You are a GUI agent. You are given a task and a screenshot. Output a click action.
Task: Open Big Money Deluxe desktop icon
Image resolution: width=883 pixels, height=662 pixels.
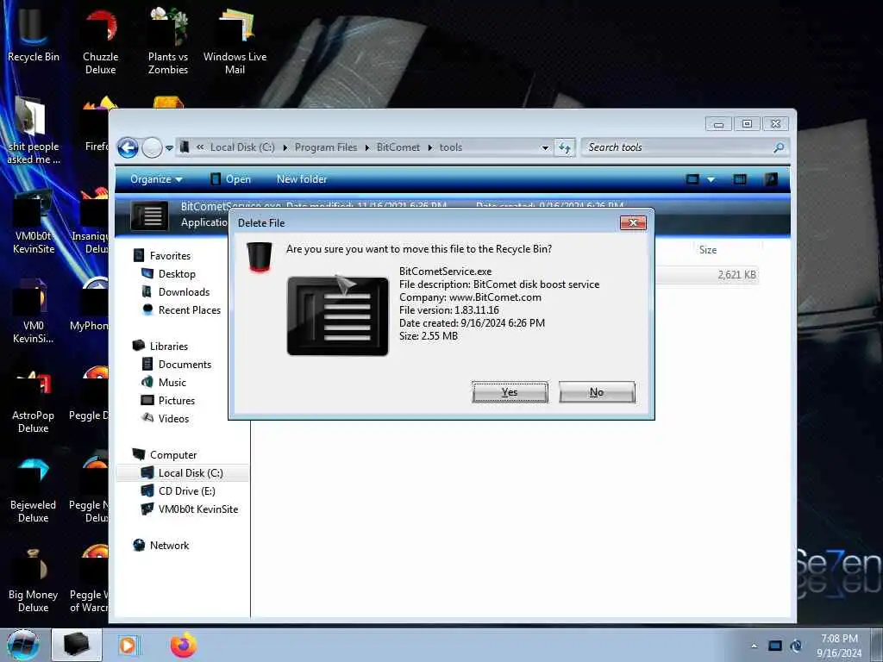(x=34, y=580)
